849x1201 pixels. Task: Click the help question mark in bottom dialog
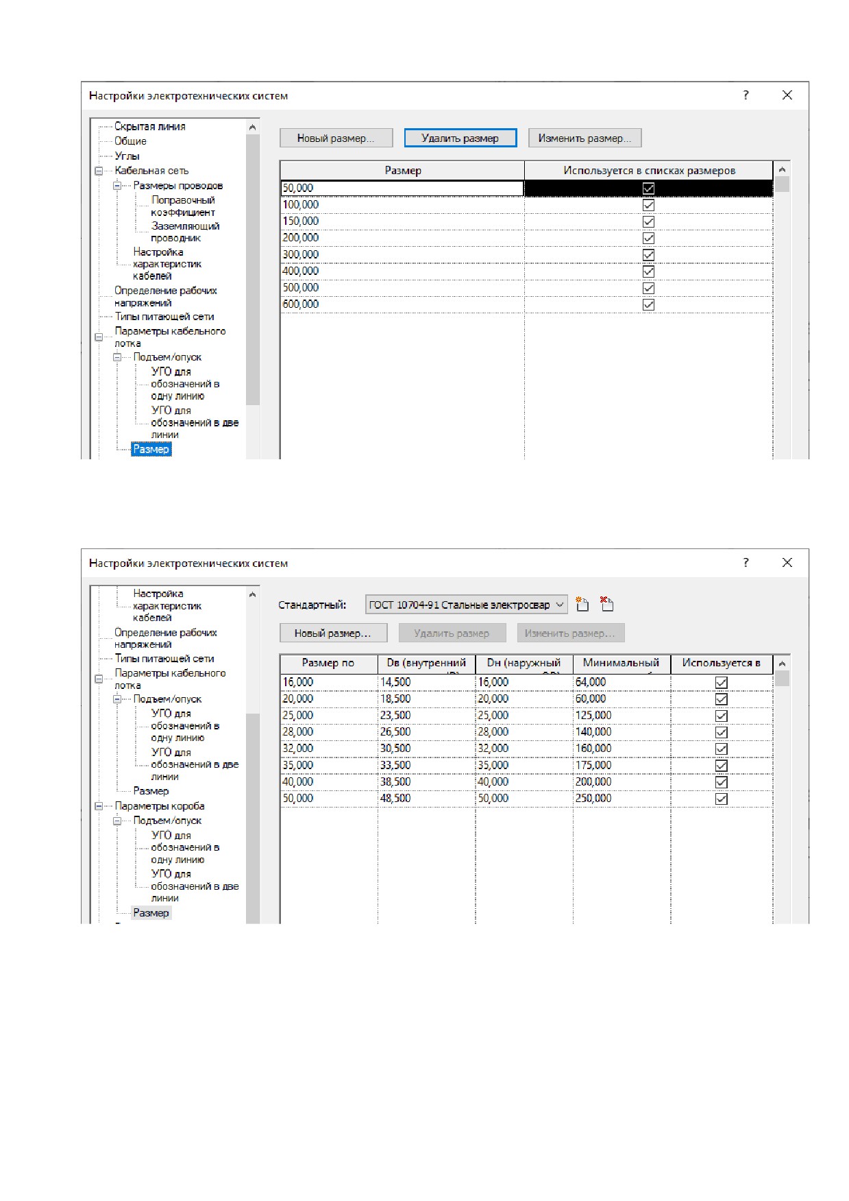pos(746,563)
